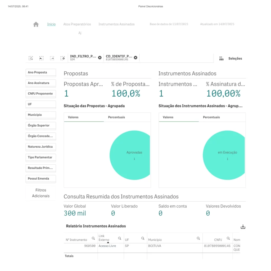Click the Acesso Livre external link

[x=107, y=246]
